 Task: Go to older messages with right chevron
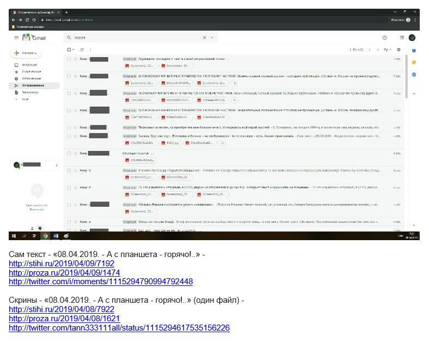pos(378,50)
